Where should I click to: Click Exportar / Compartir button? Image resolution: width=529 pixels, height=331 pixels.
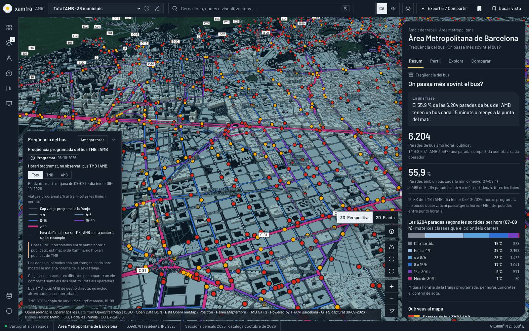pos(444,9)
